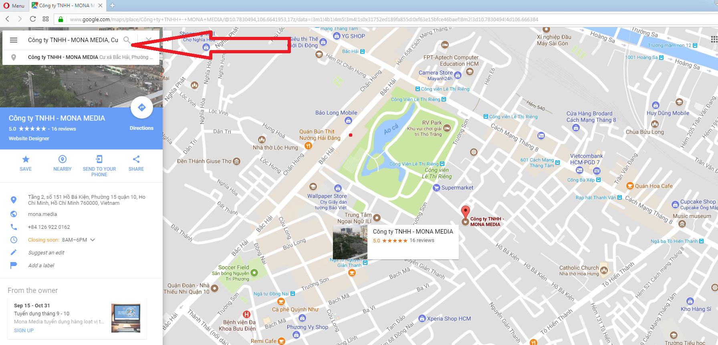The image size is (718, 345).
Task: Click the browser Back arrow
Action: [8, 19]
